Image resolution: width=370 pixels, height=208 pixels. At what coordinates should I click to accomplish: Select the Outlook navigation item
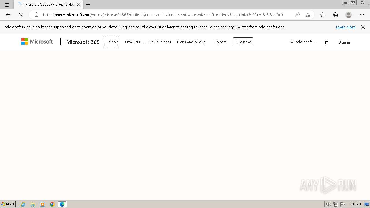(111, 42)
